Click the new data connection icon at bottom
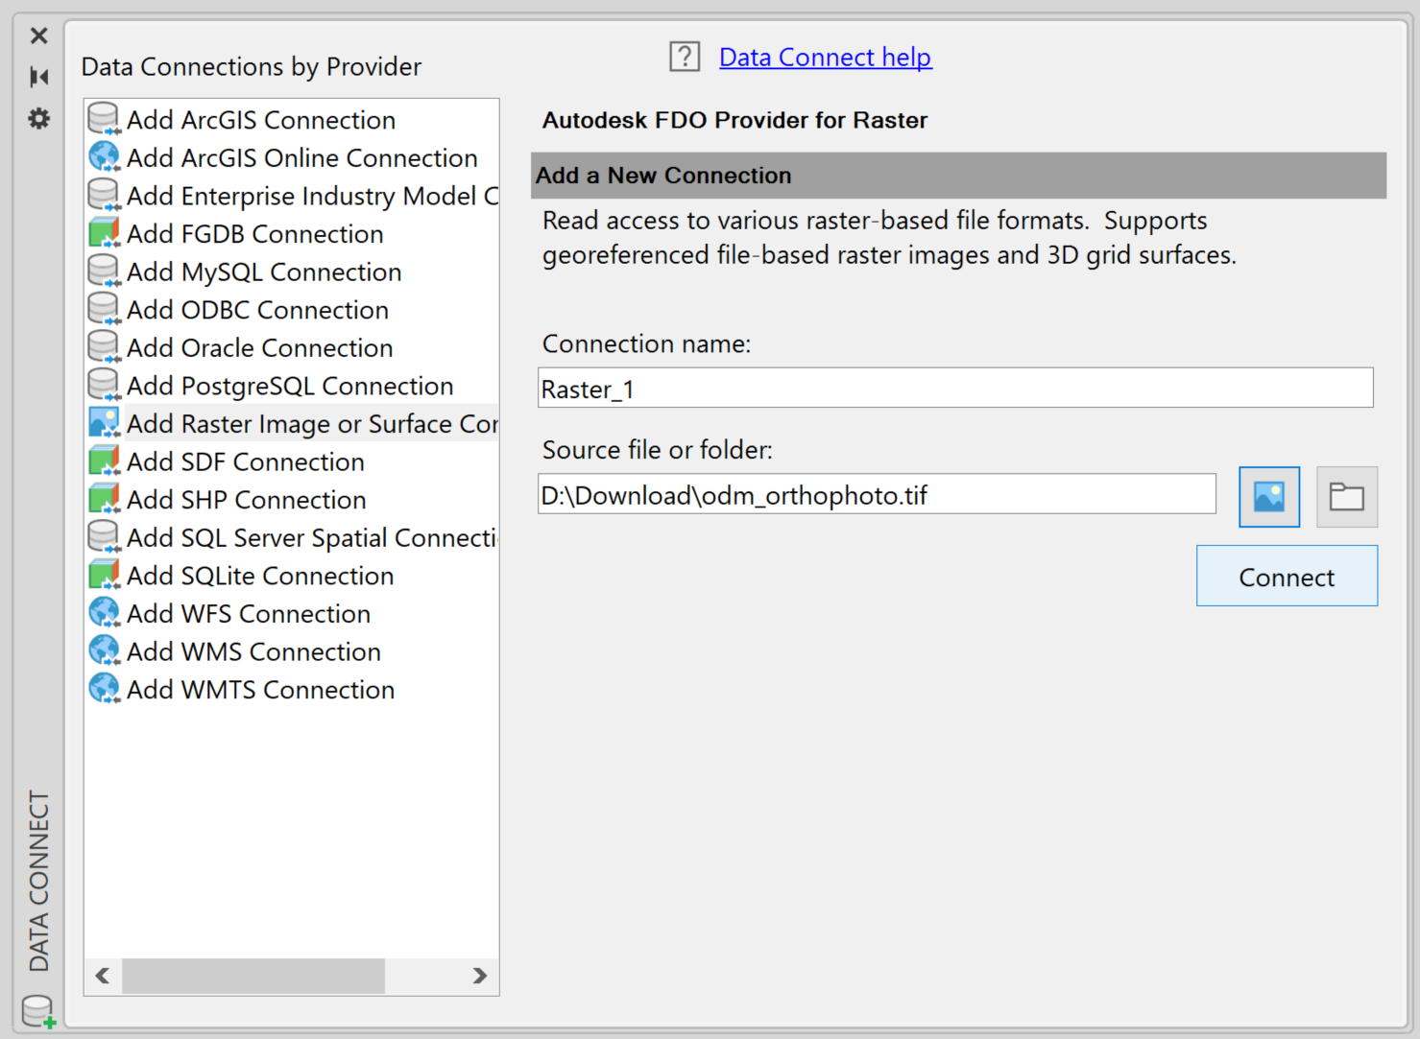 36,1010
